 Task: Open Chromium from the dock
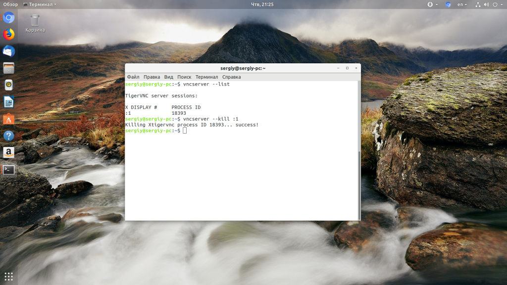[8, 18]
